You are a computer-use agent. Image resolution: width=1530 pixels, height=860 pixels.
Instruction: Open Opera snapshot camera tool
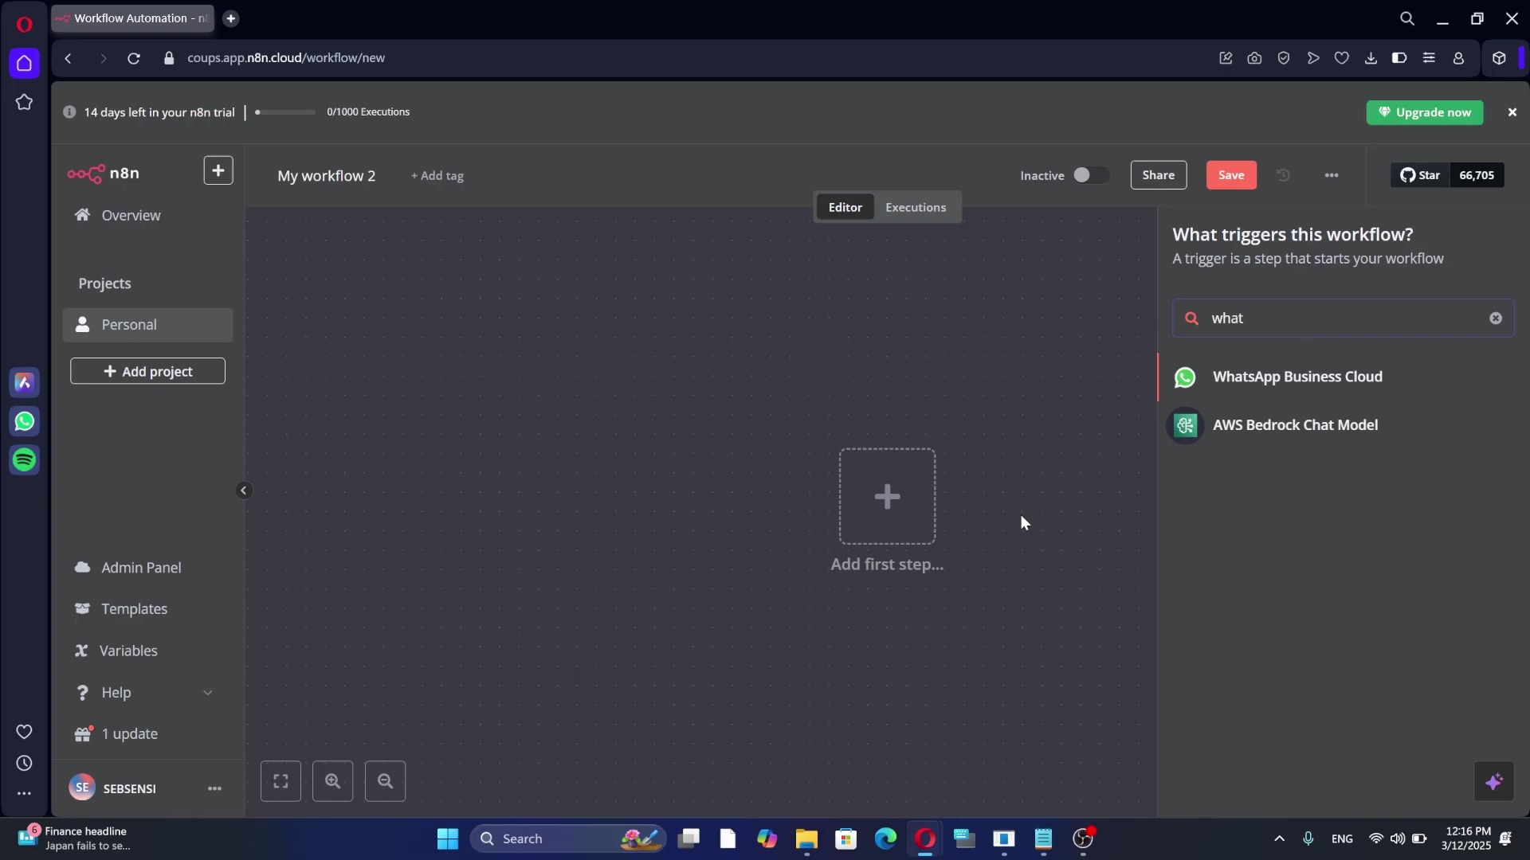[x=1254, y=58]
